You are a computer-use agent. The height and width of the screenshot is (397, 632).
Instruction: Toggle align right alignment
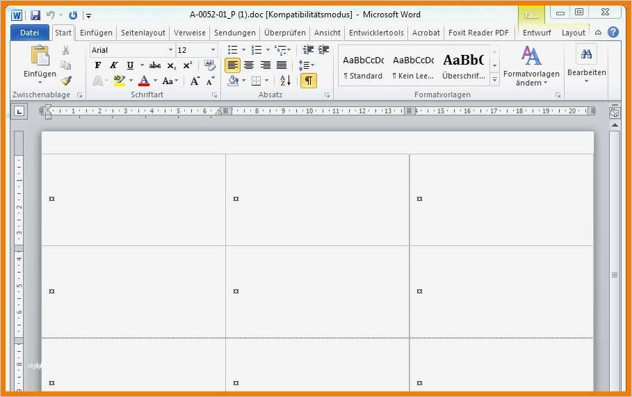(x=265, y=65)
